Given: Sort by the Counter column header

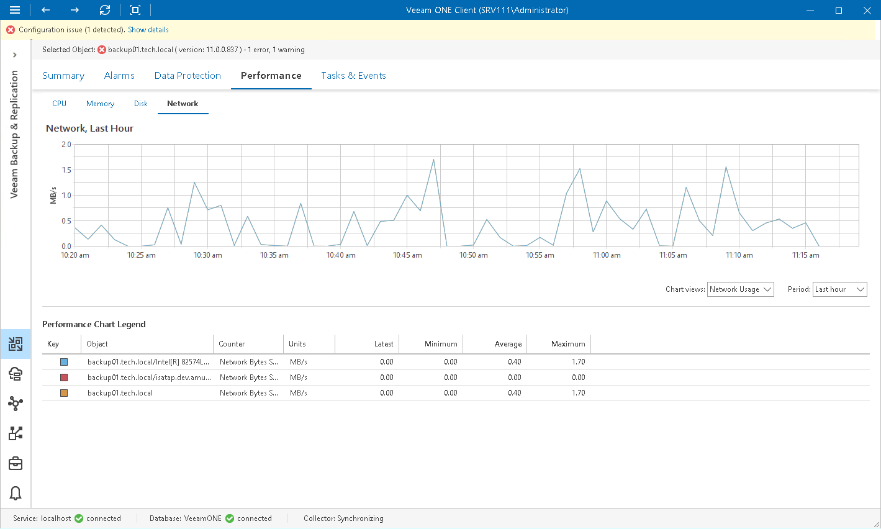Looking at the screenshot, I should (x=248, y=344).
